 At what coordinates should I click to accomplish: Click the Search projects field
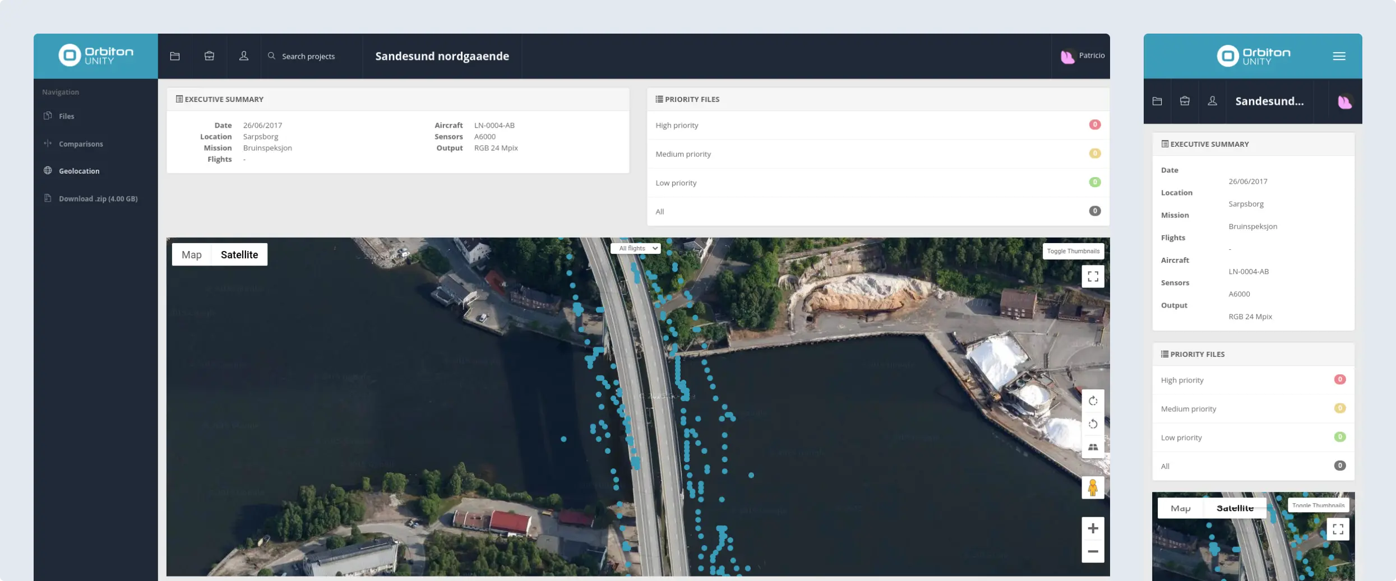pos(308,57)
